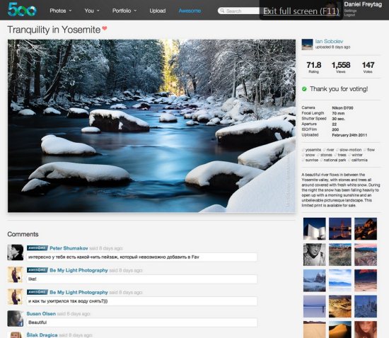Open Ian Sobolev's avatar thumbnail
389x338 pixels.
[307, 45]
